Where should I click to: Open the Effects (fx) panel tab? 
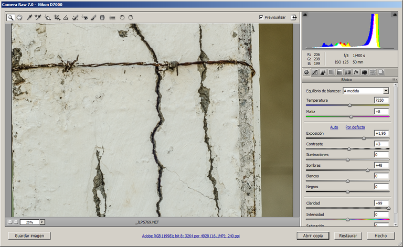pos(356,72)
